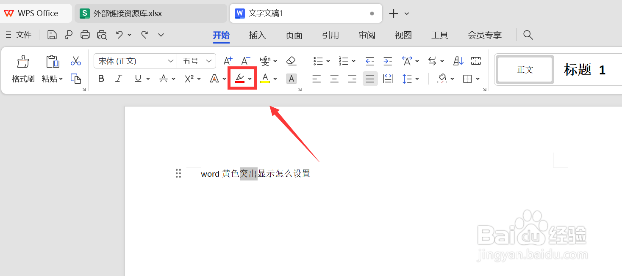
Task: Toggle bold formatting on selected text
Action: (101, 78)
